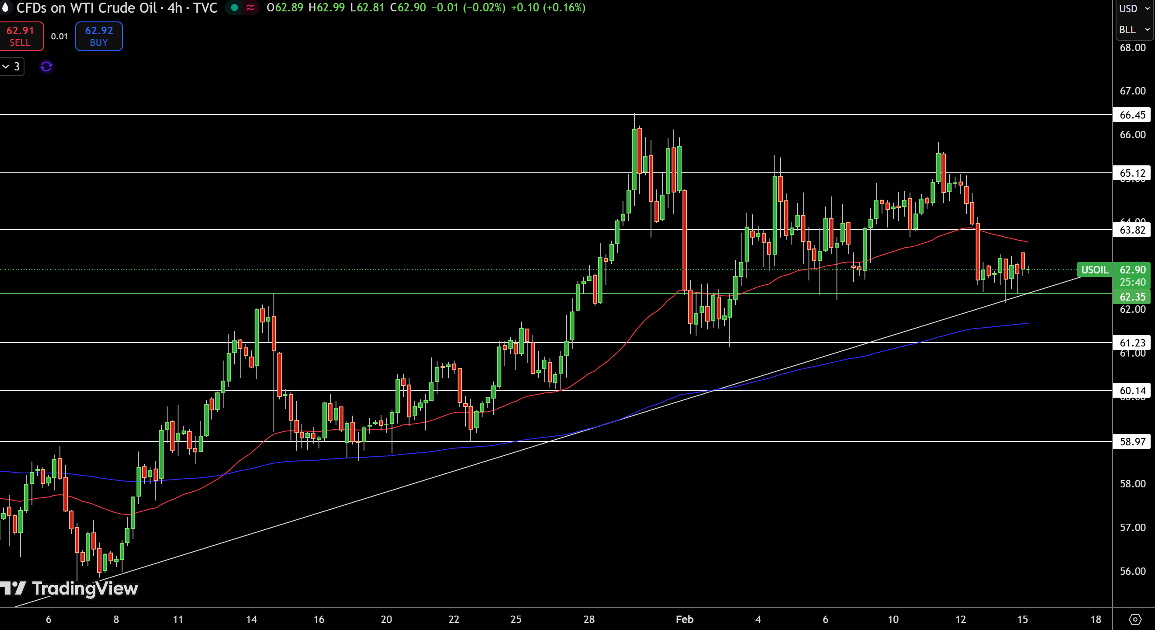Select the 60.14 horizontal line label
The height and width of the screenshot is (630, 1155).
(x=1132, y=391)
